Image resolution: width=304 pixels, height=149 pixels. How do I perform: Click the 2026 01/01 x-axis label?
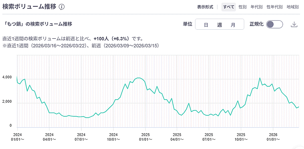273,137
